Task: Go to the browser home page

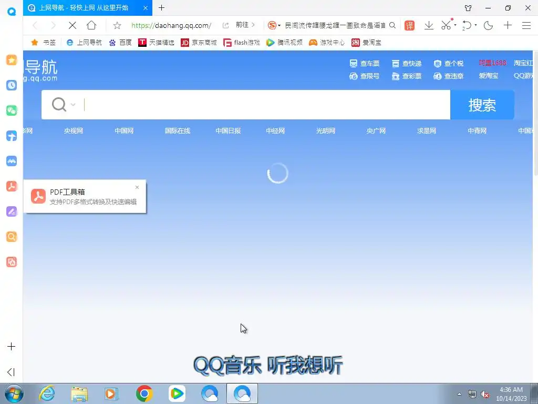Action: tap(91, 25)
